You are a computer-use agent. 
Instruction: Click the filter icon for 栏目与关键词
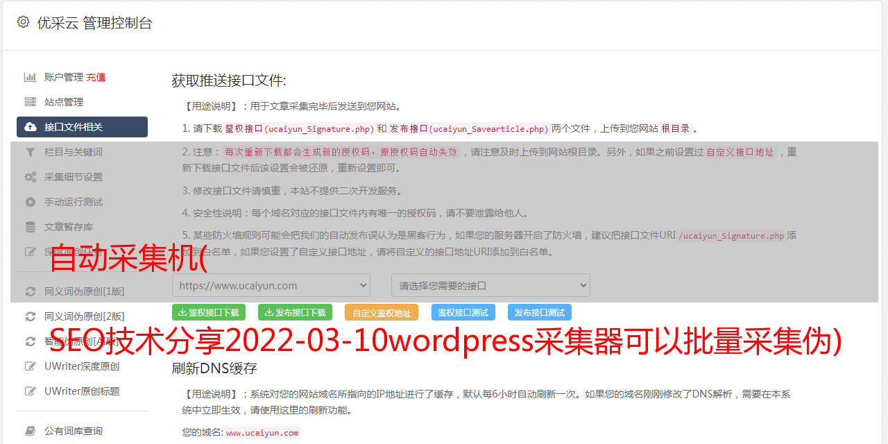(x=31, y=152)
